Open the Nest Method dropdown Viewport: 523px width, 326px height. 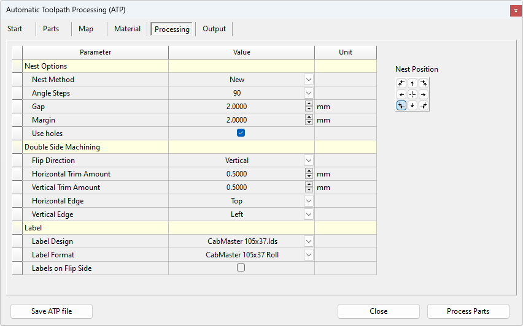coord(308,80)
